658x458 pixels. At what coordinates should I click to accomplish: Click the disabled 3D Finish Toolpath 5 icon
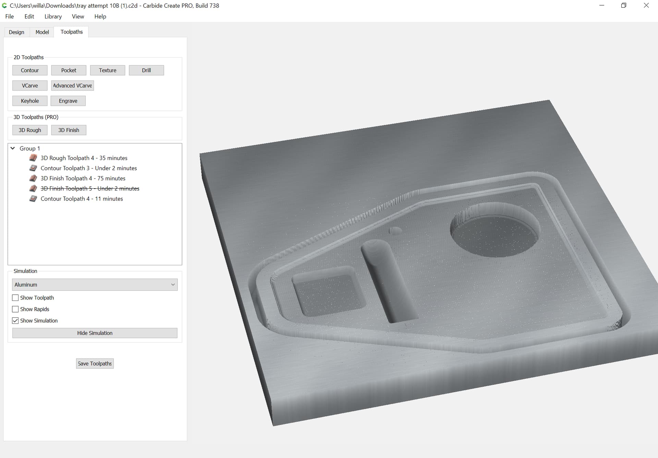coord(33,189)
